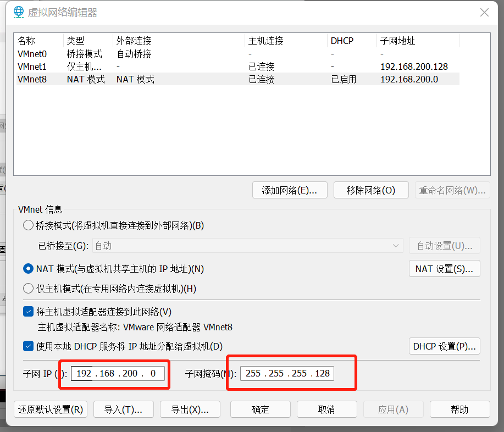The width and height of the screenshot is (504, 432).
Task: Click the 外部连接 column header
Action: (179, 41)
